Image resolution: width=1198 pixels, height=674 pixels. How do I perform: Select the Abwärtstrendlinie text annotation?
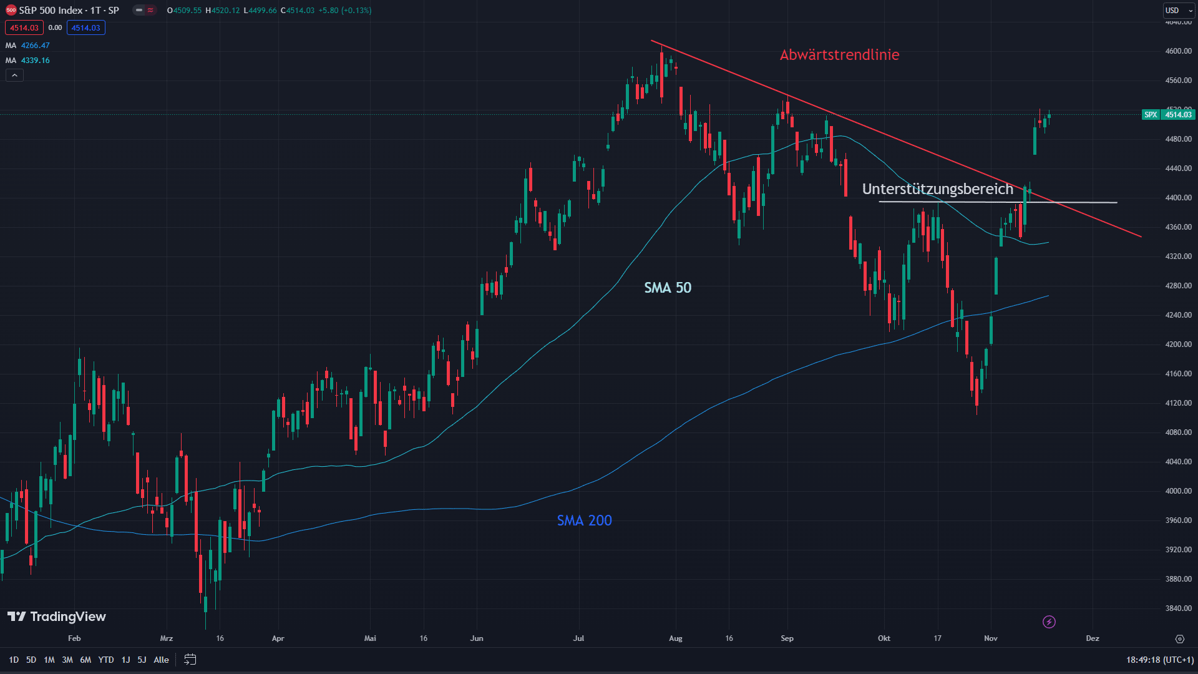(x=839, y=55)
